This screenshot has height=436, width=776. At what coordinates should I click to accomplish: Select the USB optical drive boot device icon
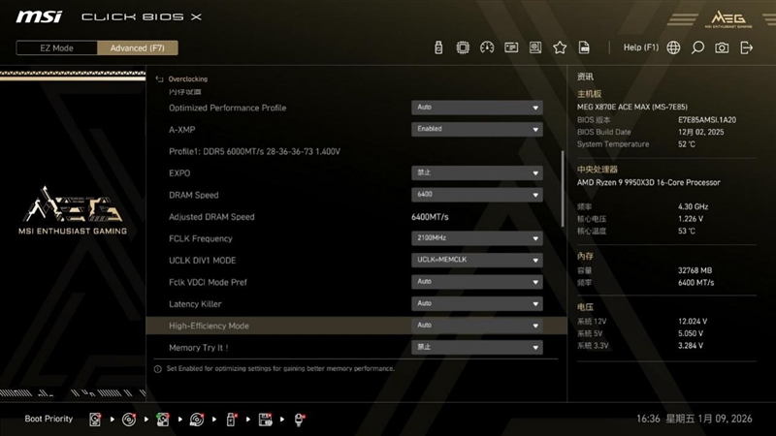coord(197,420)
